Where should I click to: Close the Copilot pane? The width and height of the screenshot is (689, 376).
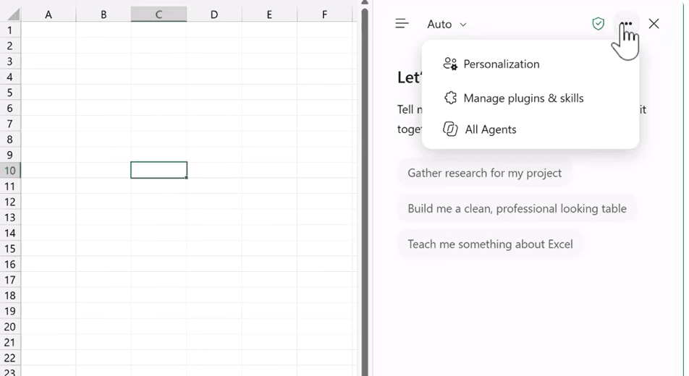[x=654, y=24]
